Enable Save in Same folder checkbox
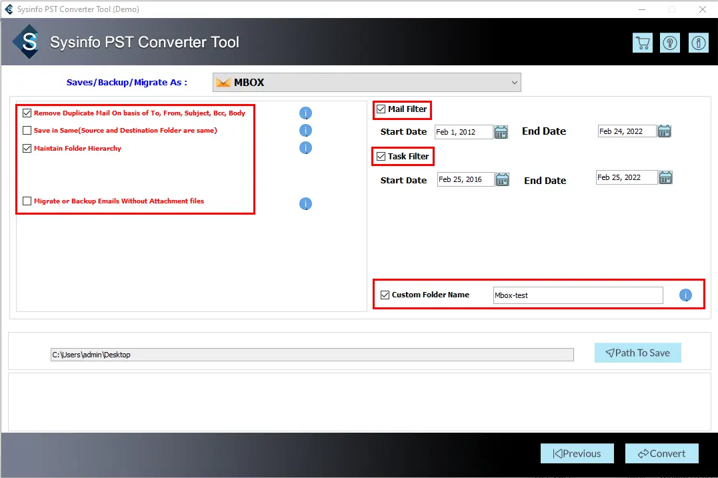The height and width of the screenshot is (478, 718). (27, 131)
